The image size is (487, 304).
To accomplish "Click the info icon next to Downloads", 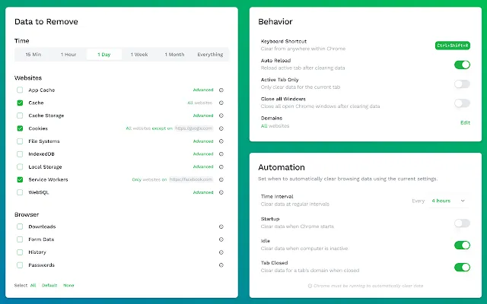I will (221, 226).
